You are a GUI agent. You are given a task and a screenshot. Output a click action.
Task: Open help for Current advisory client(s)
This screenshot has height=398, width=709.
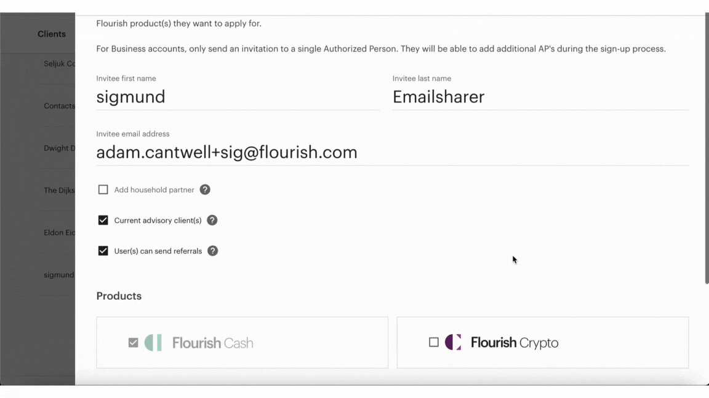212,220
